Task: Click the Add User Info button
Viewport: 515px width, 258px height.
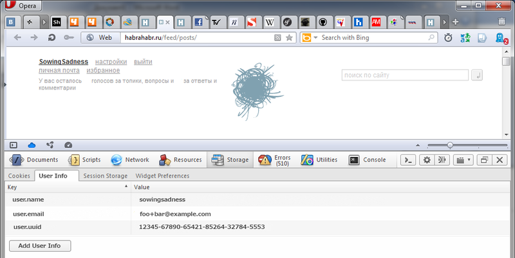Action: (40, 246)
